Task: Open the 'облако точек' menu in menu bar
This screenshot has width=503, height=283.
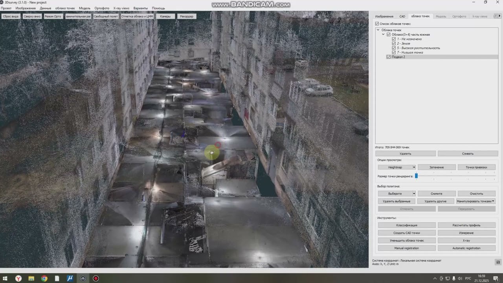Action: [65, 8]
